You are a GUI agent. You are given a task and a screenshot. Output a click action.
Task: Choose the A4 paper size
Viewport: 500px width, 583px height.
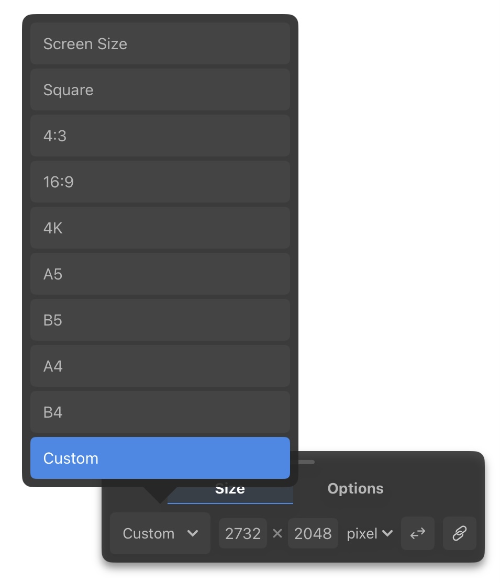(x=160, y=366)
